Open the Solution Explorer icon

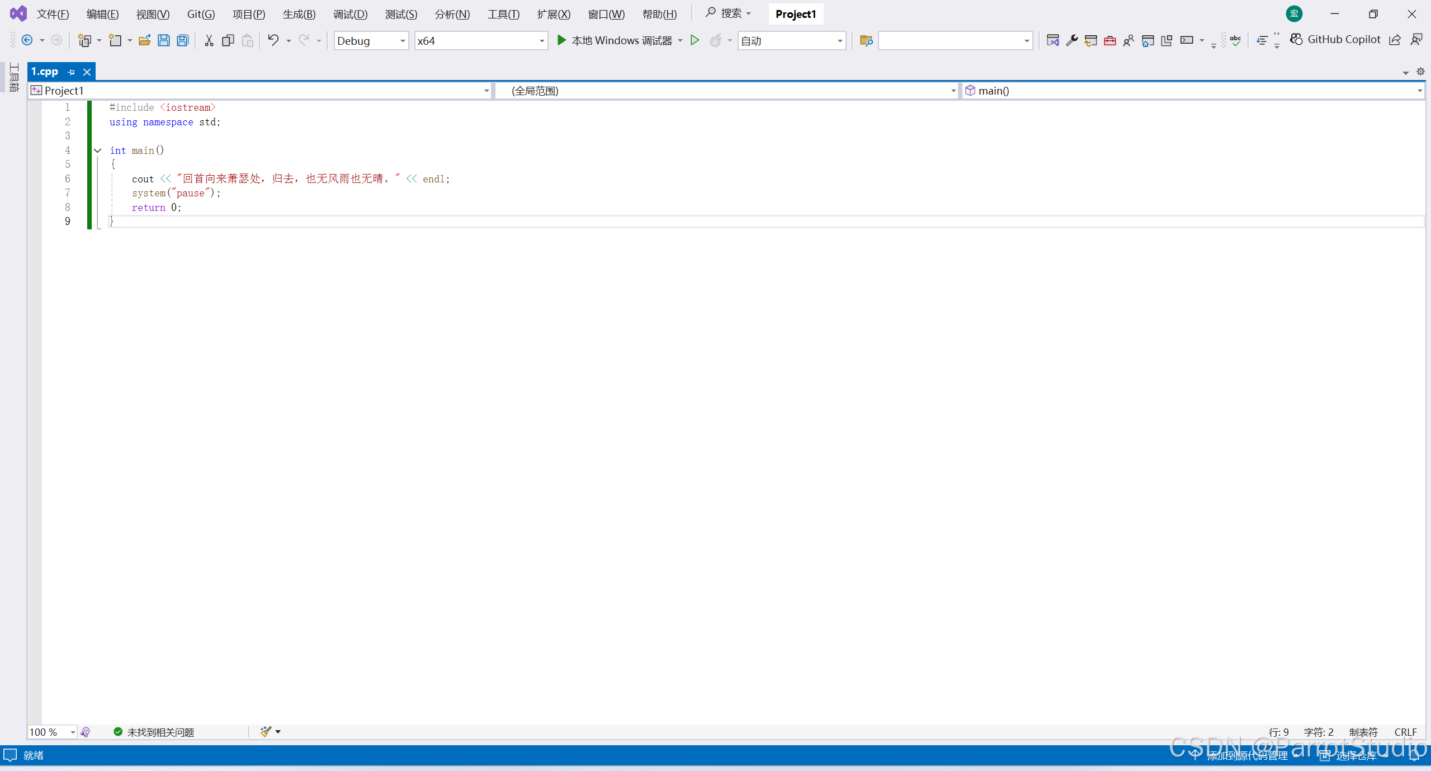coord(1052,40)
